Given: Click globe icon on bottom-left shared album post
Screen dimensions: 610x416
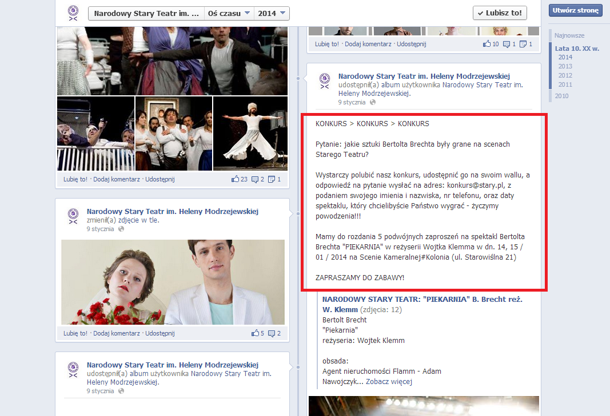Looking at the screenshot, I should (121, 391).
